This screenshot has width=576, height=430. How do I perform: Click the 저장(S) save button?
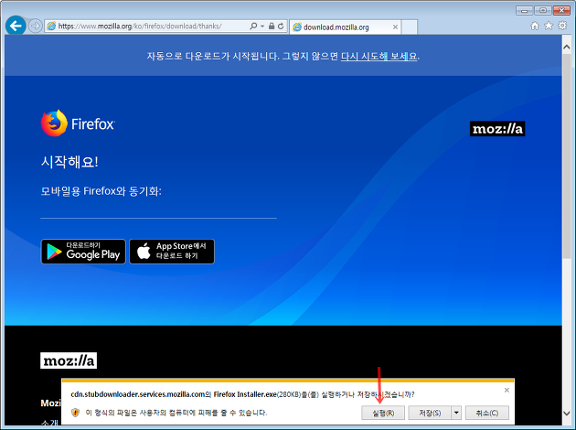click(x=430, y=413)
